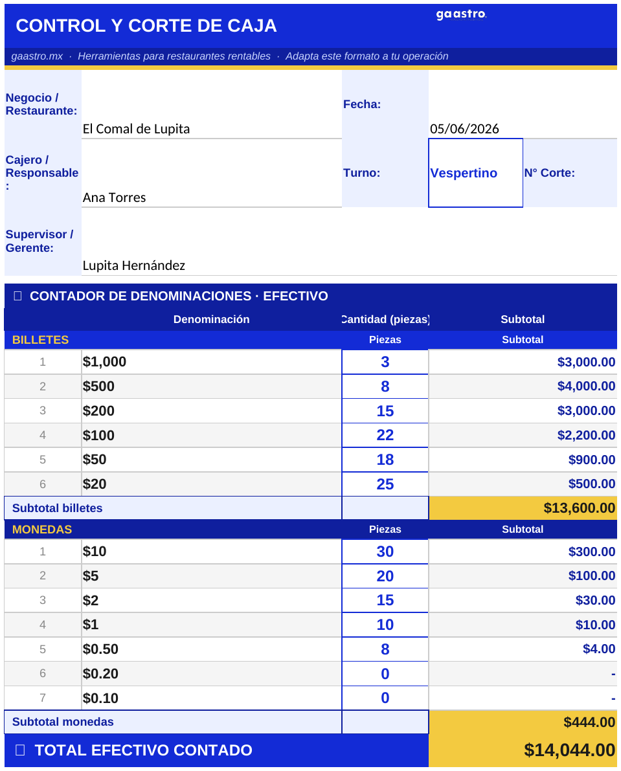Select the $100 bills quantity showing 22

pos(385,435)
